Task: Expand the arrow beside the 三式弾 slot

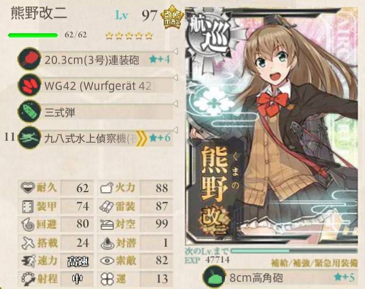Action: click(176, 104)
